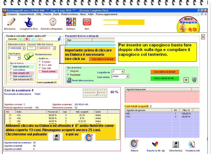Click Spanish flag icon in menu bar
Viewport: 211px width, 154px height.
tap(5, 14)
